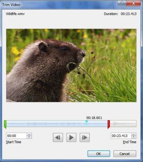Increase End Time with up arrow

pos(134,134)
